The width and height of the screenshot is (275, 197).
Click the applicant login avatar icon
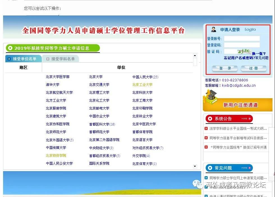pyautogui.click(x=214, y=30)
